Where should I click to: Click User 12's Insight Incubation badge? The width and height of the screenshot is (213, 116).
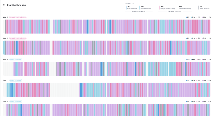pos(16,101)
